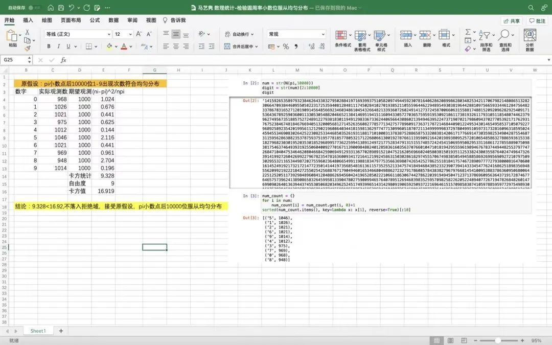The height and width of the screenshot is (345, 552).
Task: Open the font name dropdown 等线 (正文)
Action: pyautogui.click(x=77, y=34)
